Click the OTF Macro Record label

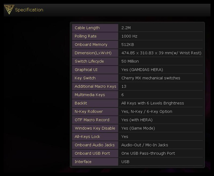coord(92,120)
